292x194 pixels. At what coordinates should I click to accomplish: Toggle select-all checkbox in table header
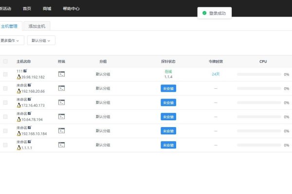(x=5, y=62)
